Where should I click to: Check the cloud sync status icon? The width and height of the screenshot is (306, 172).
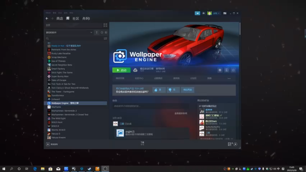[x=135, y=70]
